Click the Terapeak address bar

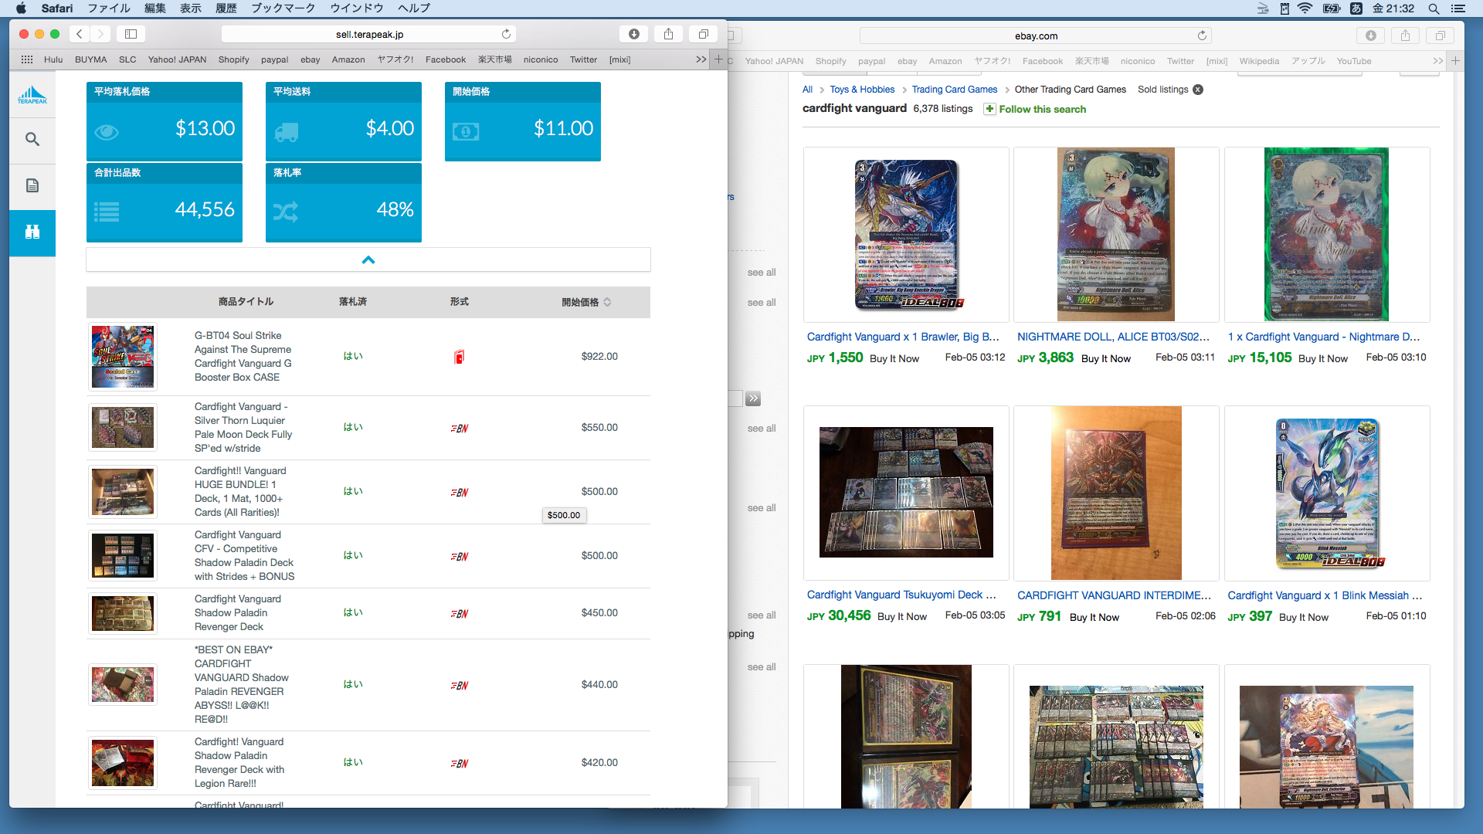369,34
